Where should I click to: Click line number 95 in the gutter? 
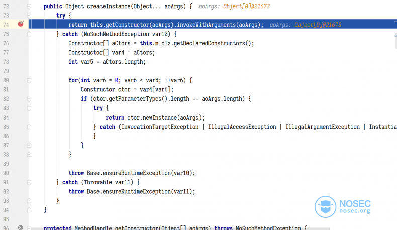point(6,219)
